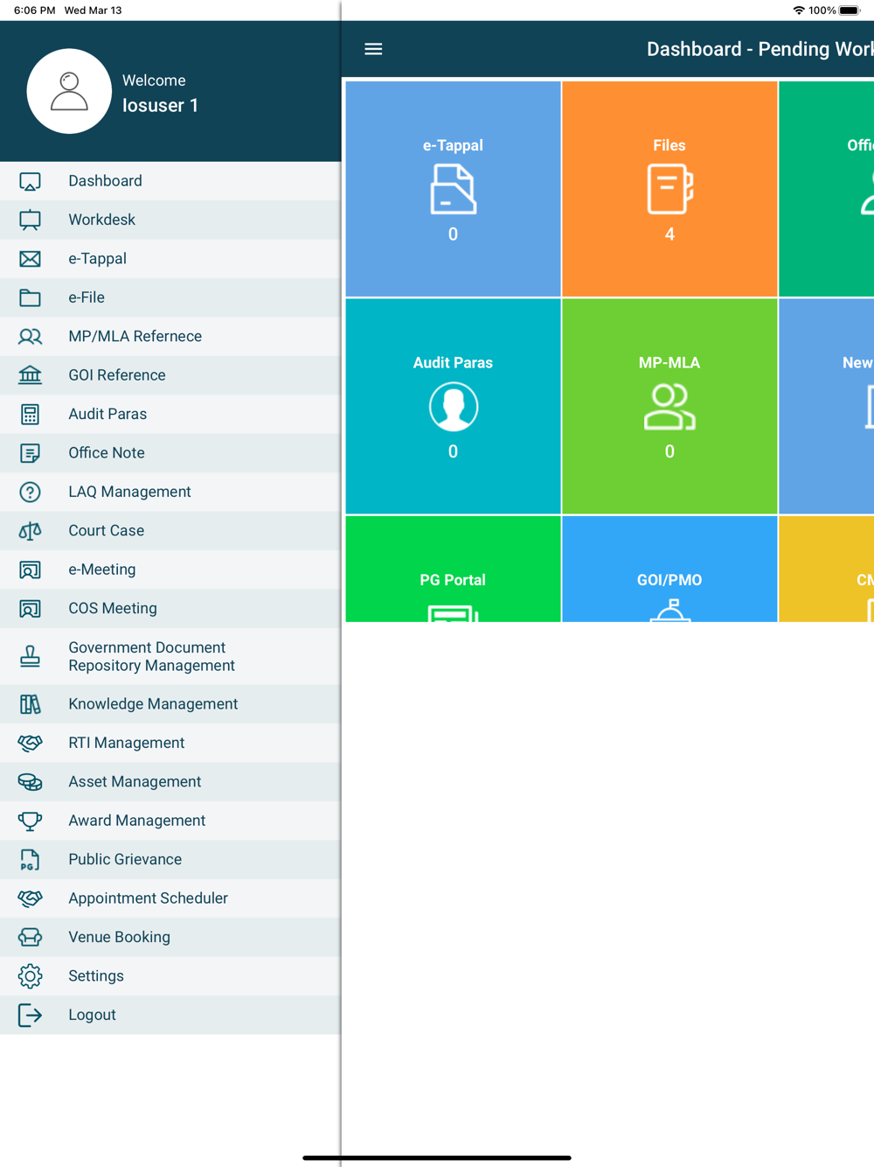Click the Settings gear icon

click(x=30, y=976)
